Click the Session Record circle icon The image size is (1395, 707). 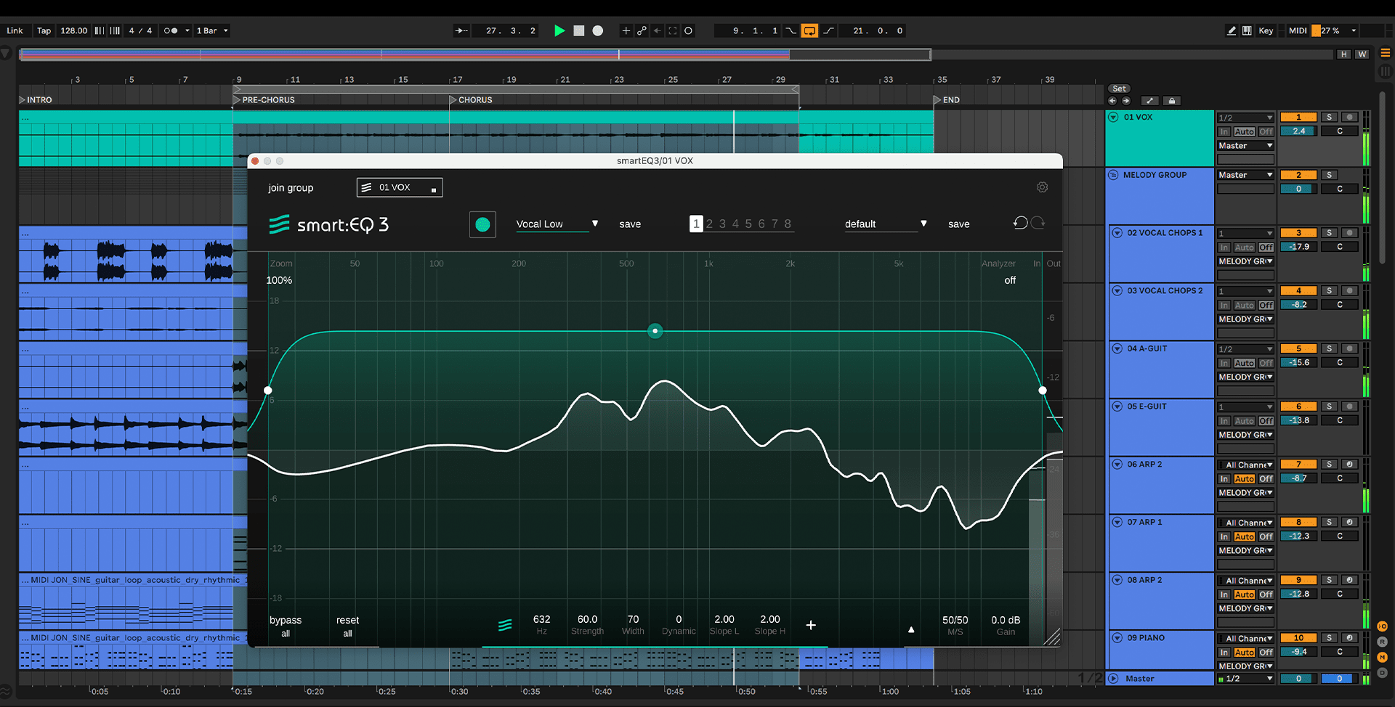point(689,30)
